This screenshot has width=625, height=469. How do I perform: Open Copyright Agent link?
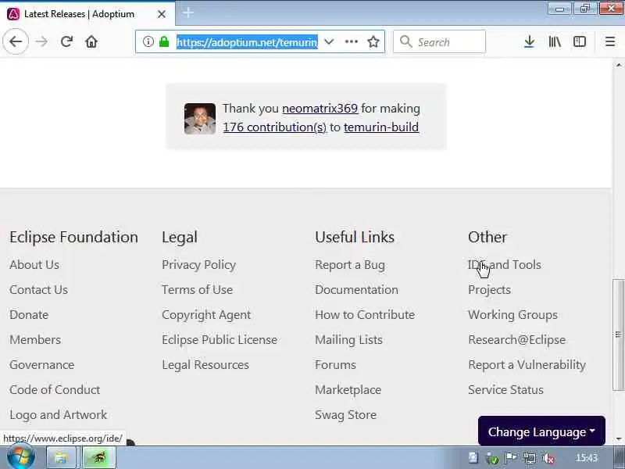click(206, 315)
